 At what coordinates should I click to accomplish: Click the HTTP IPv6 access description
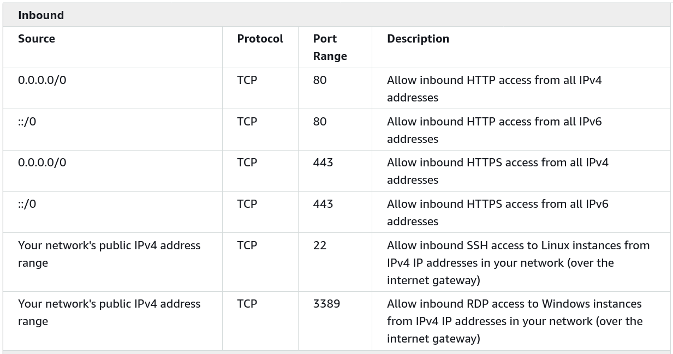pyautogui.click(x=494, y=130)
